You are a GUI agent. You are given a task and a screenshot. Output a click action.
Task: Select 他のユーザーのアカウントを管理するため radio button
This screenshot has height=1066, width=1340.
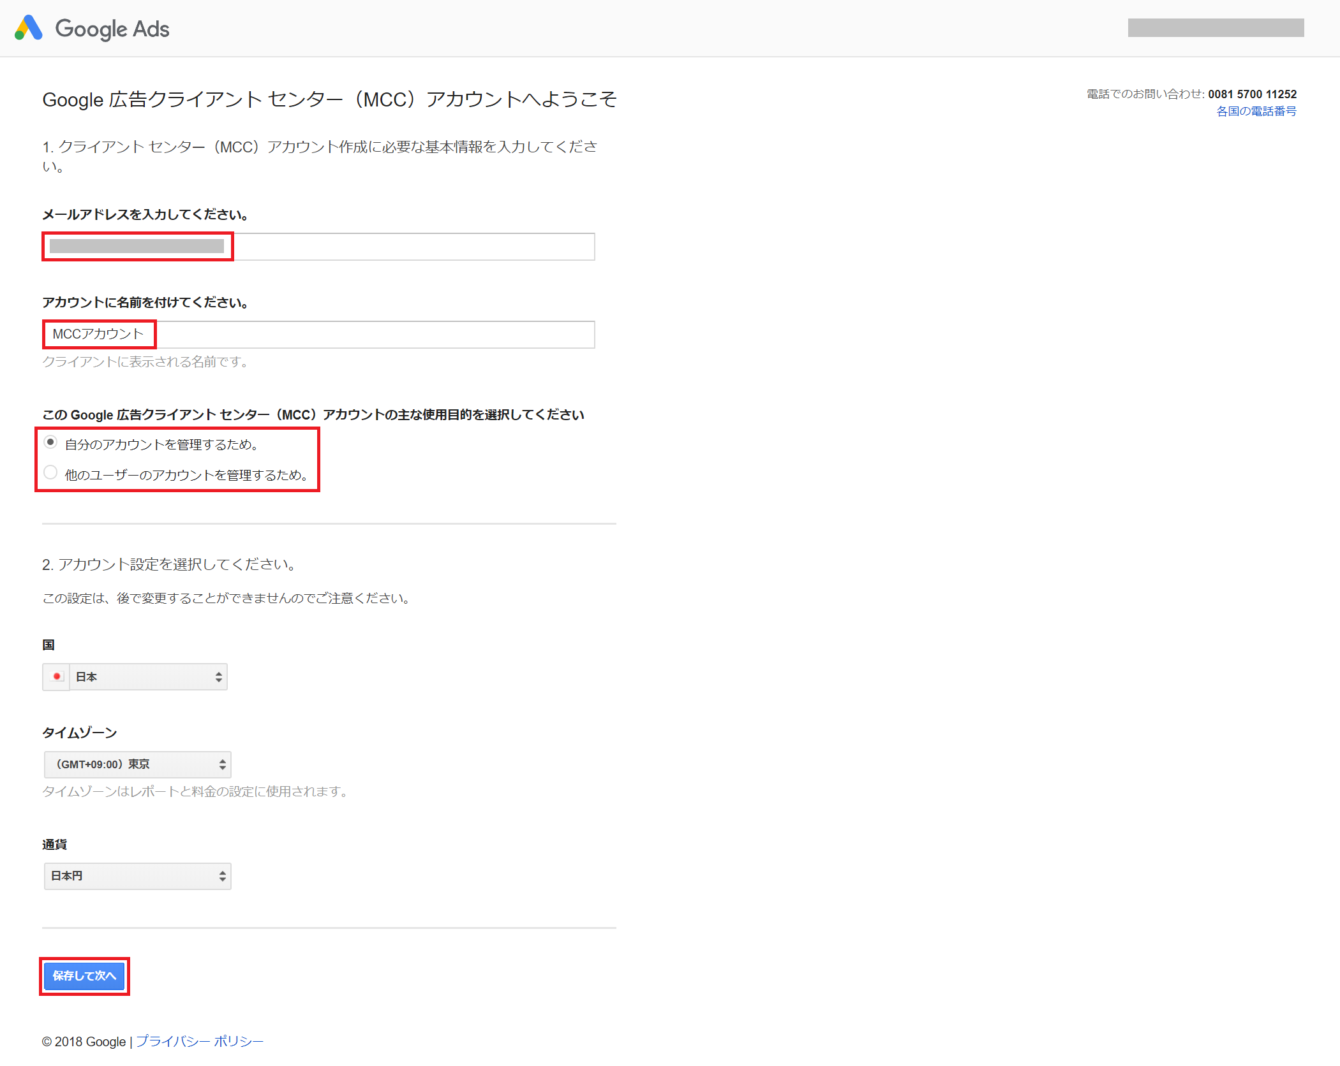pos(50,472)
